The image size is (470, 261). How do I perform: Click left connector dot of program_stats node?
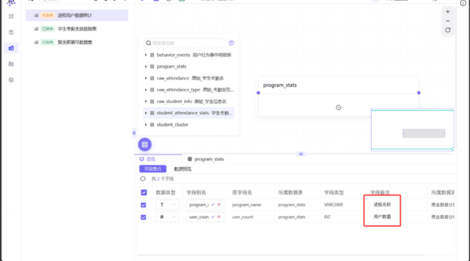pos(258,93)
